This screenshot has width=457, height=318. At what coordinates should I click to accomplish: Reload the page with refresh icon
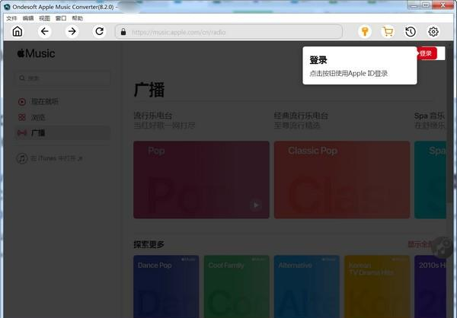coord(99,31)
